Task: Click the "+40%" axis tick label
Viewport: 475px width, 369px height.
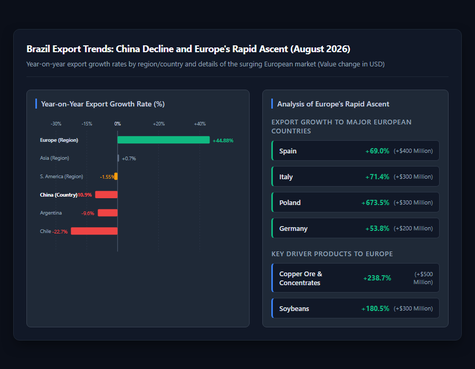Action: 200,124
